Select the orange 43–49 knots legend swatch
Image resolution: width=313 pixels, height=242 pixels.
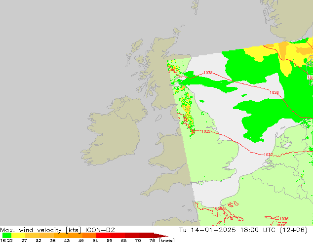point(75,235)
